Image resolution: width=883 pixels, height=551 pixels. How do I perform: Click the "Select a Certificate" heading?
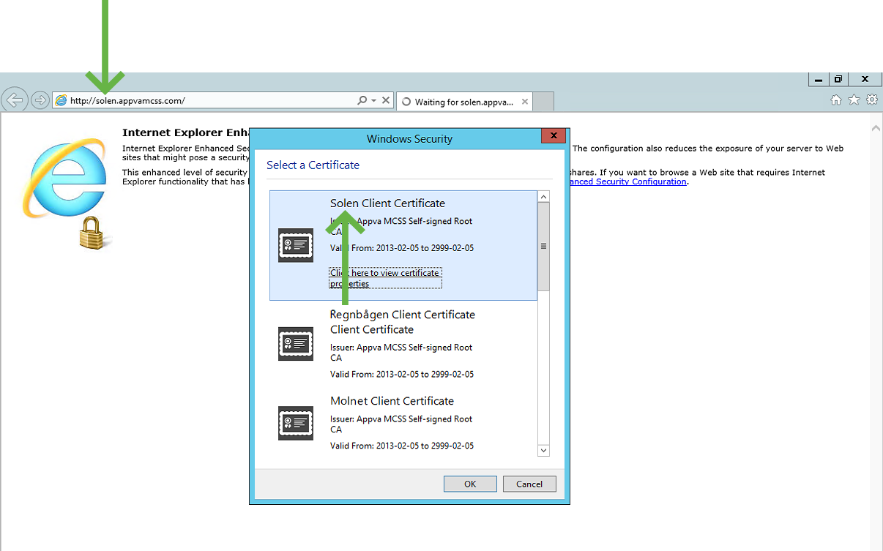point(313,165)
